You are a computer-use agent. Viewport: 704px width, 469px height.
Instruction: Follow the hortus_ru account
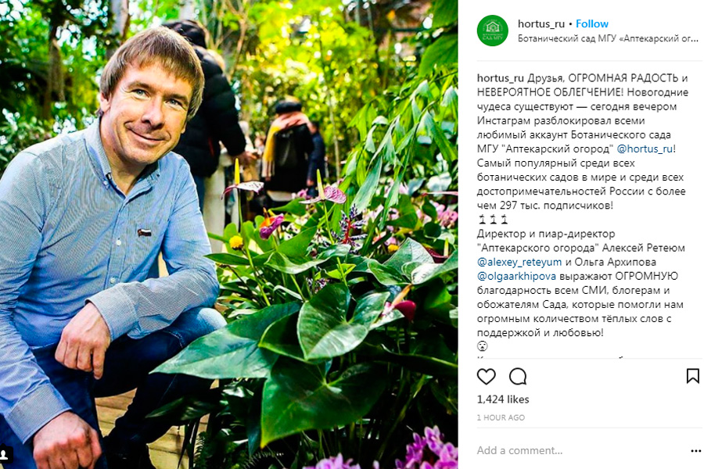pyautogui.click(x=592, y=23)
